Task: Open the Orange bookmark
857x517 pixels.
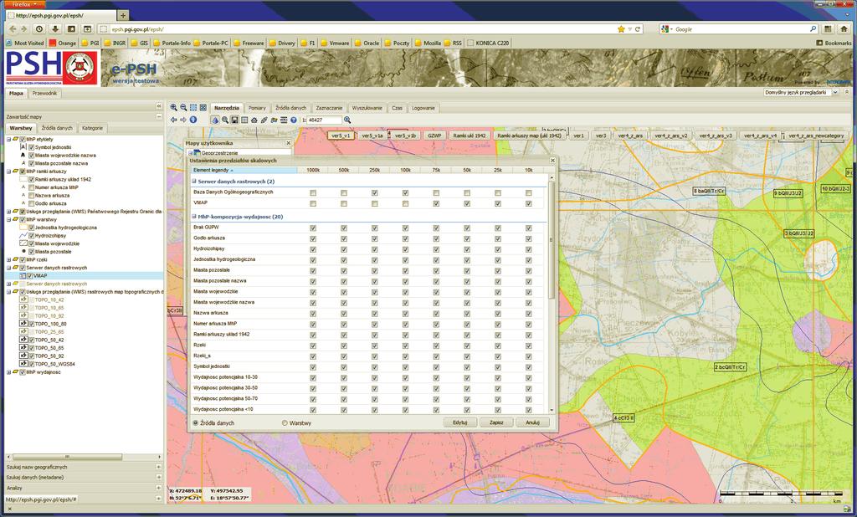Action: point(63,43)
